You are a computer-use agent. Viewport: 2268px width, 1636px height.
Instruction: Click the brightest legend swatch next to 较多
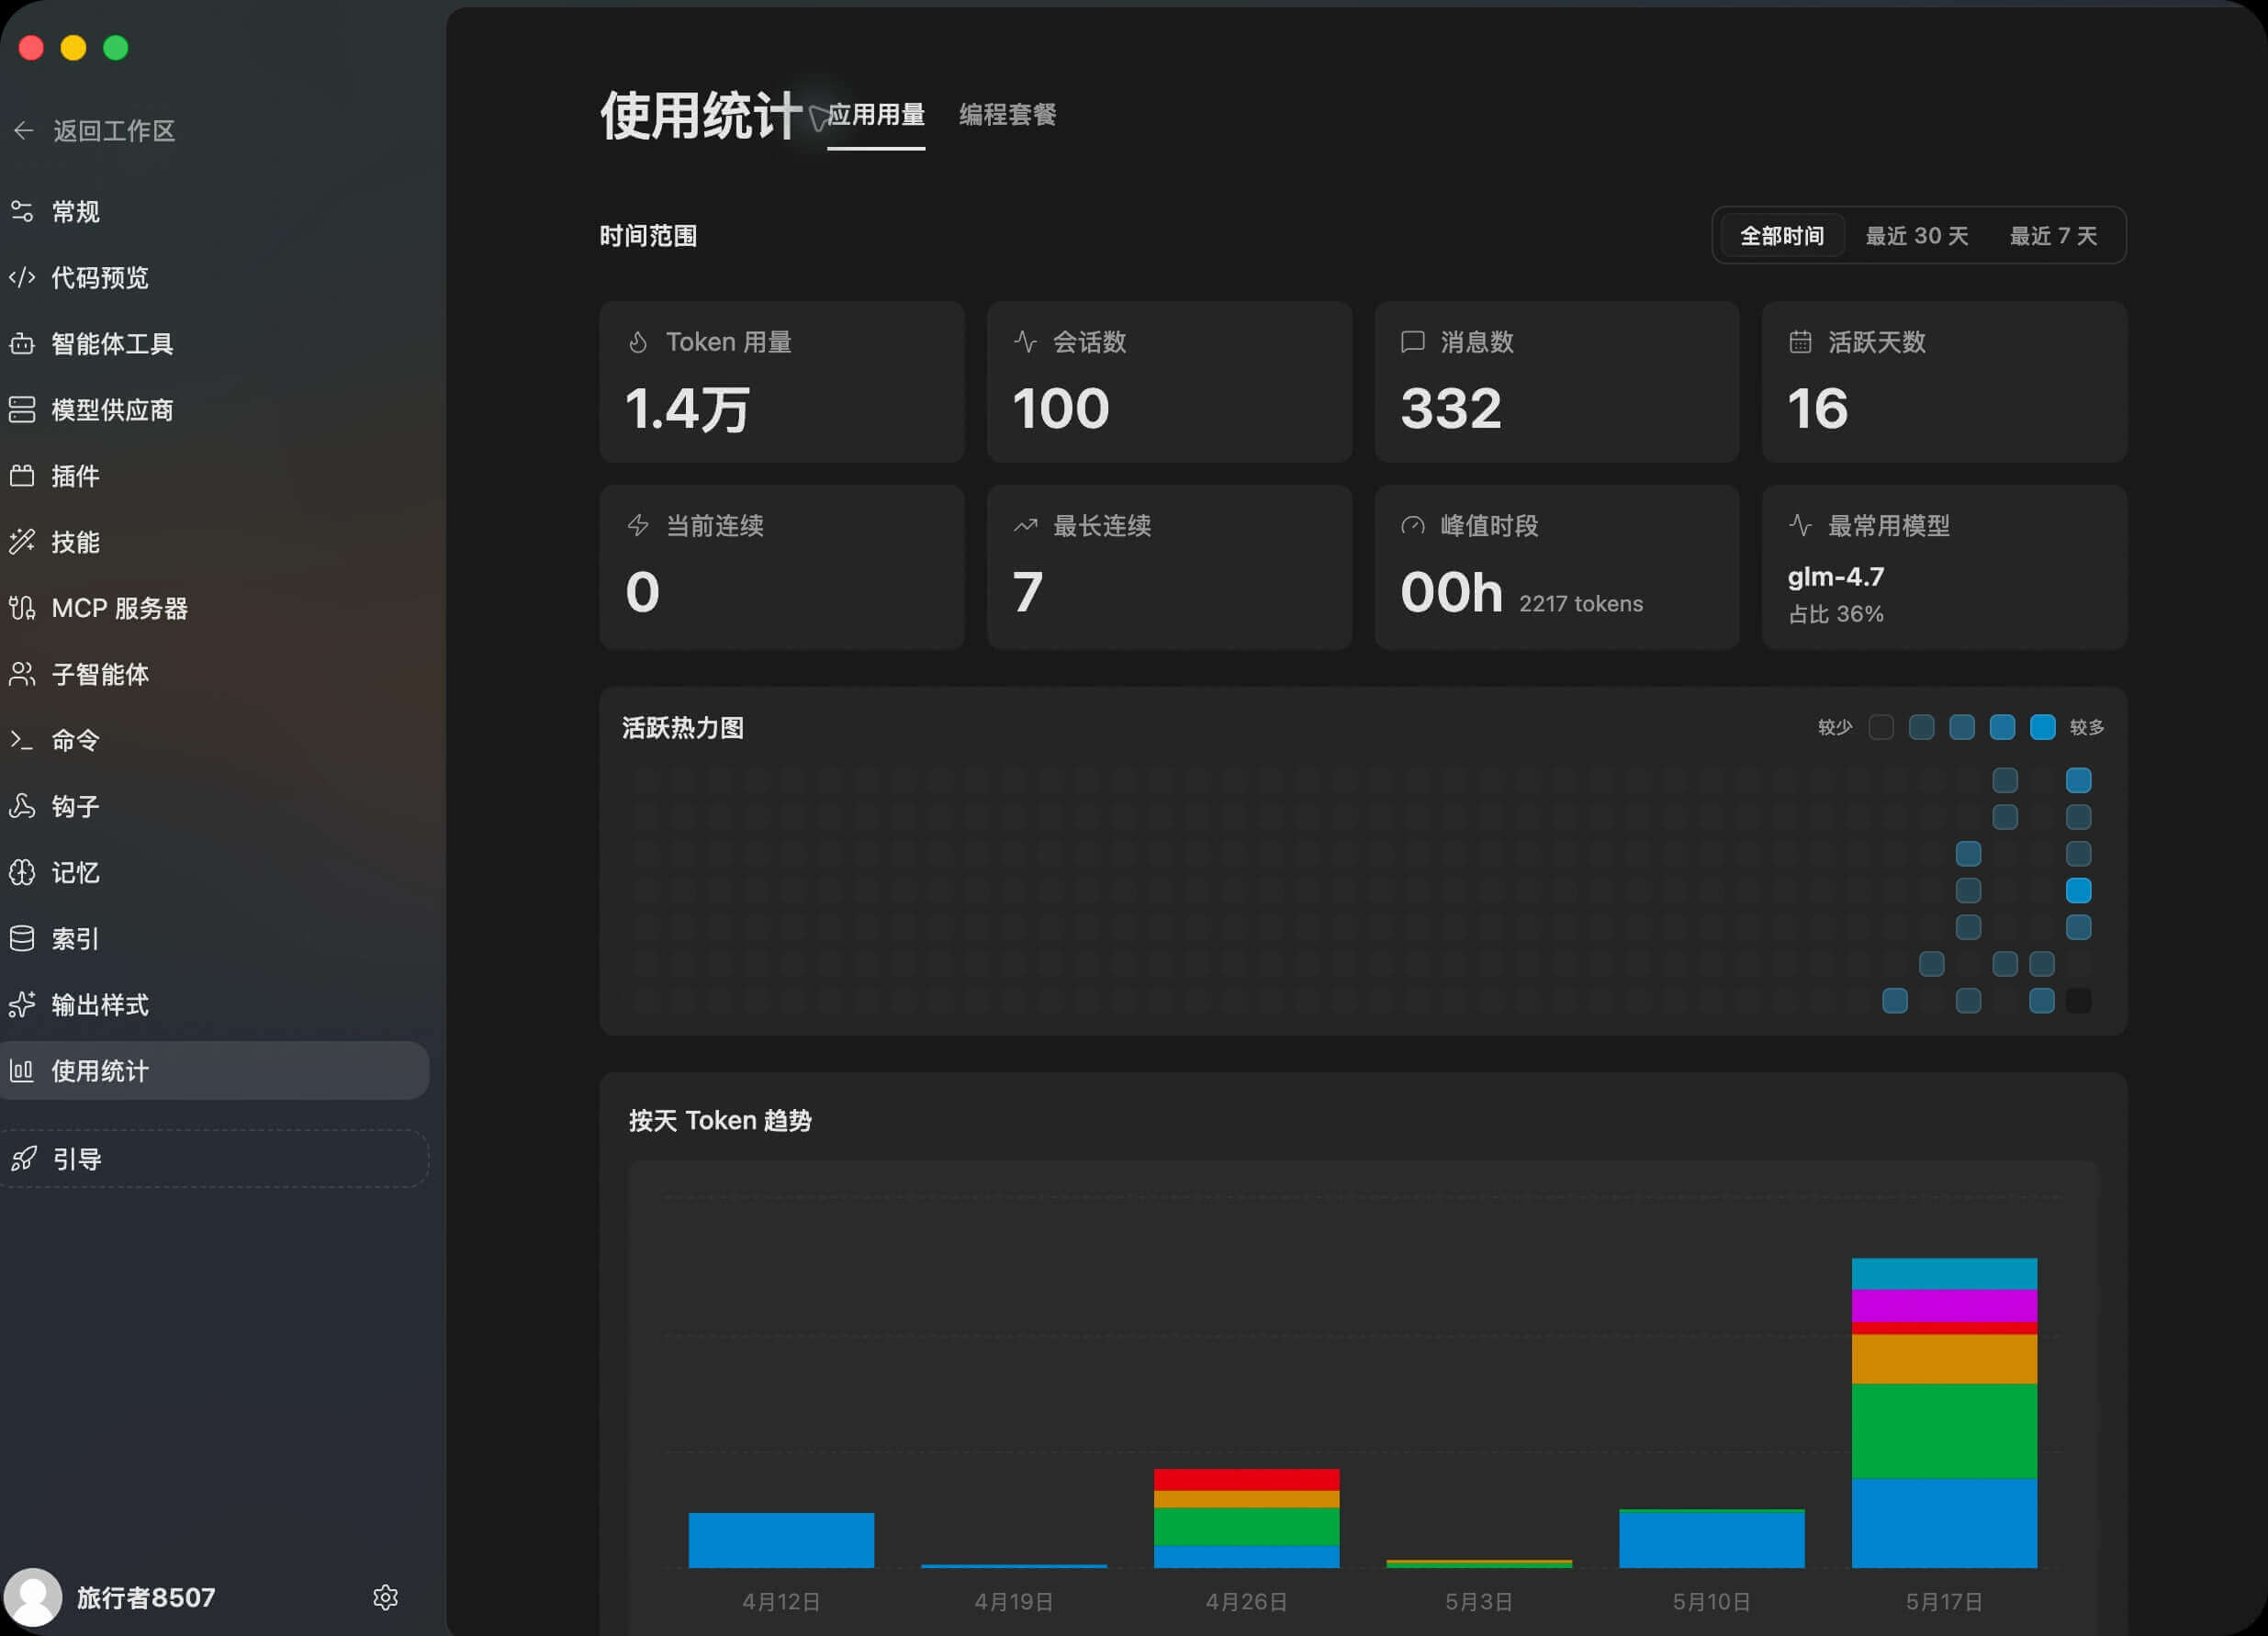click(2042, 727)
